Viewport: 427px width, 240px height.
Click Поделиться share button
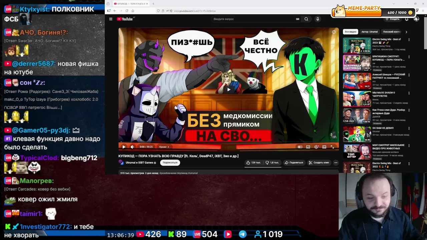click(x=294, y=163)
